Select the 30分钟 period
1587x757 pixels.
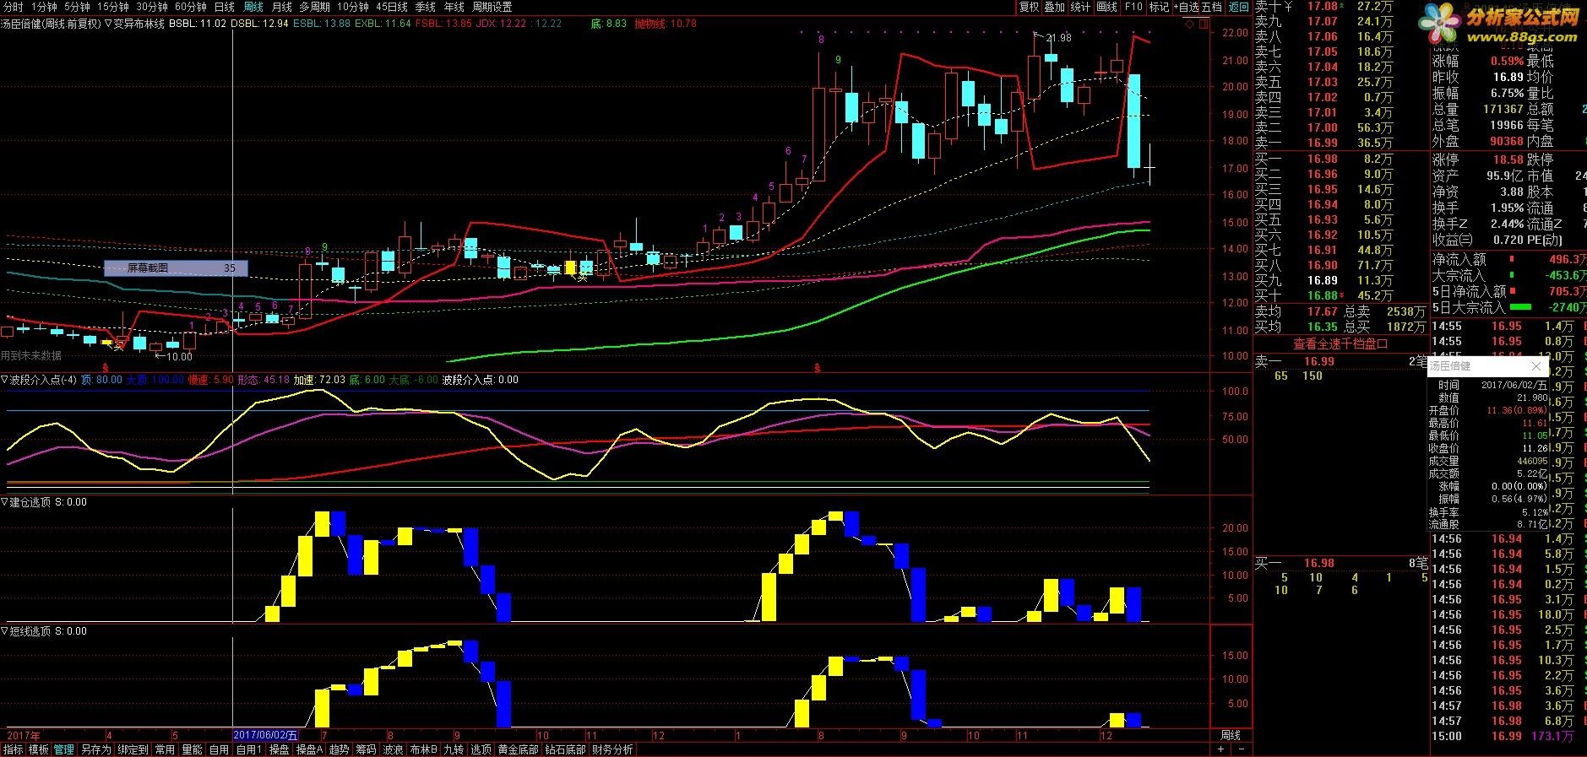[x=152, y=7]
